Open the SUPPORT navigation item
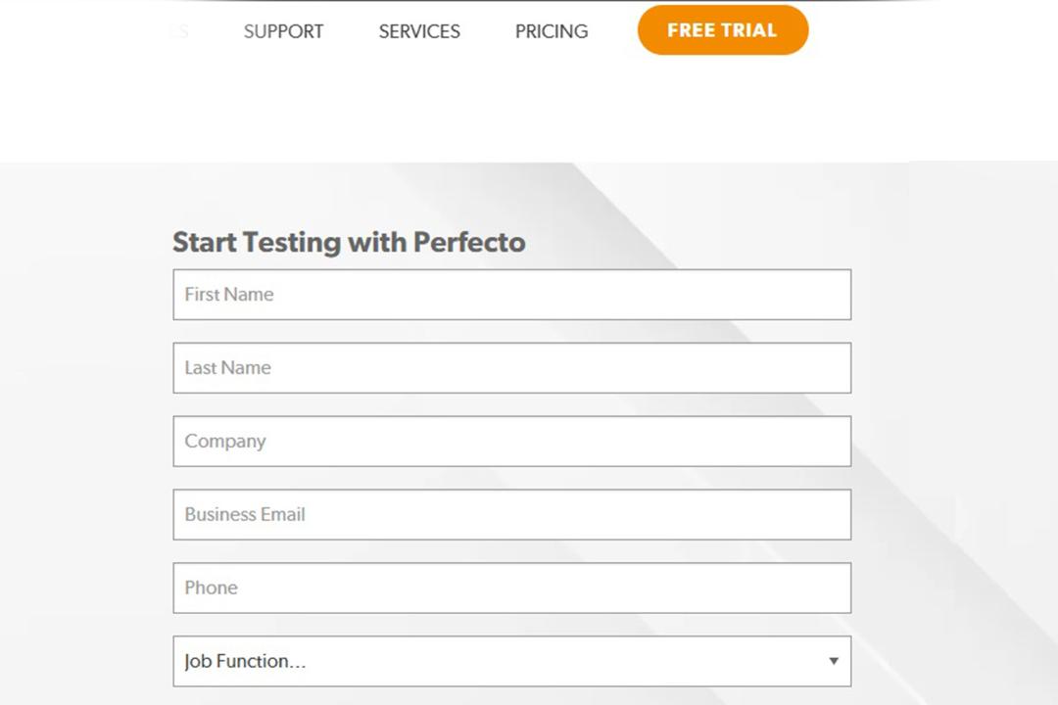The image size is (1058, 705). (283, 31)
